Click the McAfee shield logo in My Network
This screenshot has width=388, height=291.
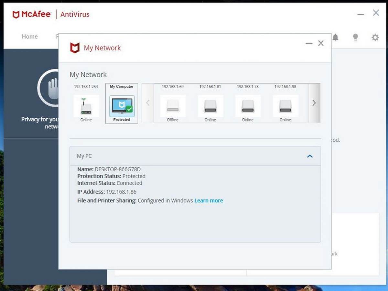point(75,48)
